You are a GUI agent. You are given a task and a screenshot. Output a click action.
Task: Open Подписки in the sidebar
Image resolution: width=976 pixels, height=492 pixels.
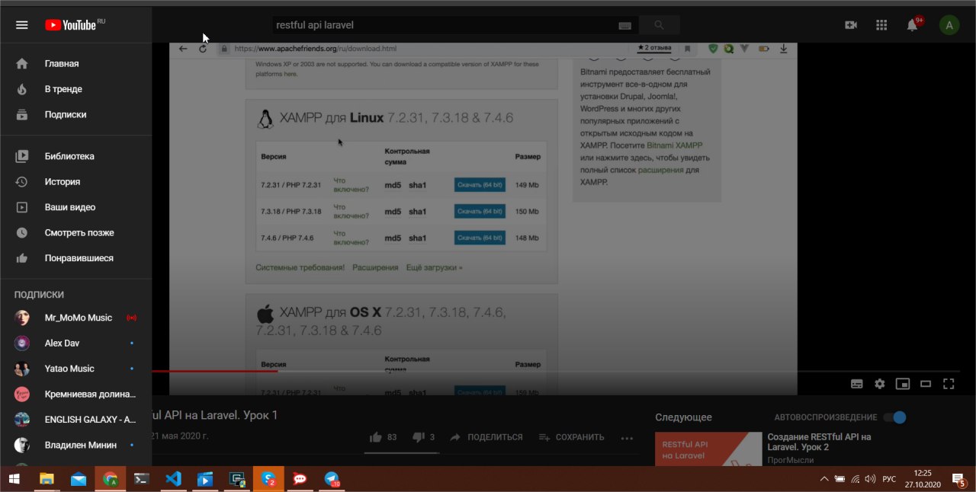tap(75, 114)
